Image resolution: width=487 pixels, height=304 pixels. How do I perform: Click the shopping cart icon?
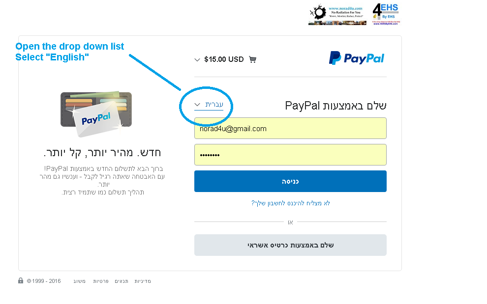pyautogui.click(x=252, y=59)
